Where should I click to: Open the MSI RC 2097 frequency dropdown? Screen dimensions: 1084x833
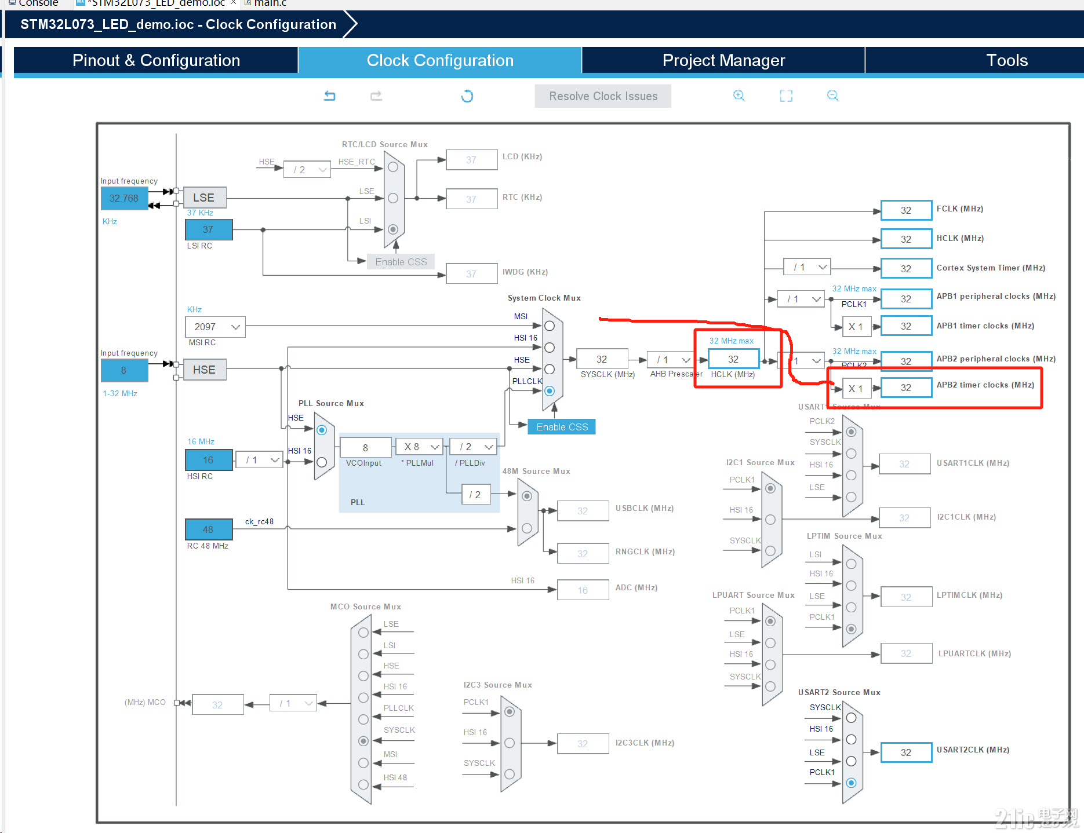(x=216, y=327)
